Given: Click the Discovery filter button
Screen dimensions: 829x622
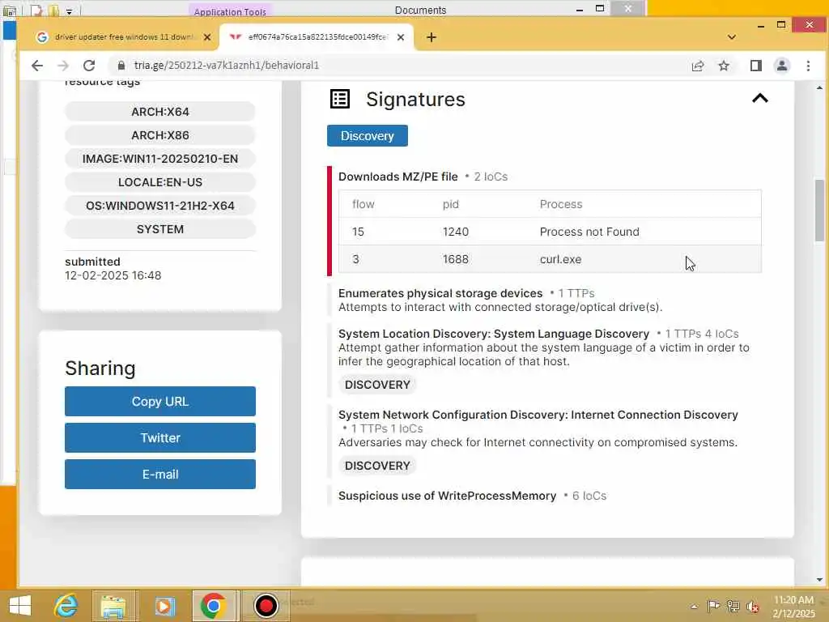Looking at the screenshot, I should click(x=368, y=136).
